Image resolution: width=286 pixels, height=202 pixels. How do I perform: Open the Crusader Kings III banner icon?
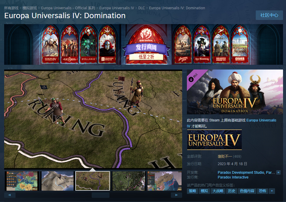(x=107, y=45)
